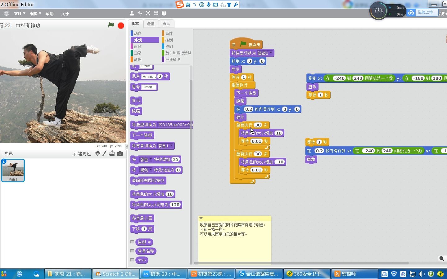447x279 pixels.
Task: Edit the 30 count in first 重复执行 loop
Action: click(x=258, y=125)
